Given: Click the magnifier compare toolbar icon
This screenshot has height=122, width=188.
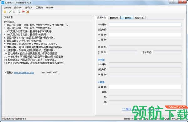Looking at the screenshot, I should [19, 12].
